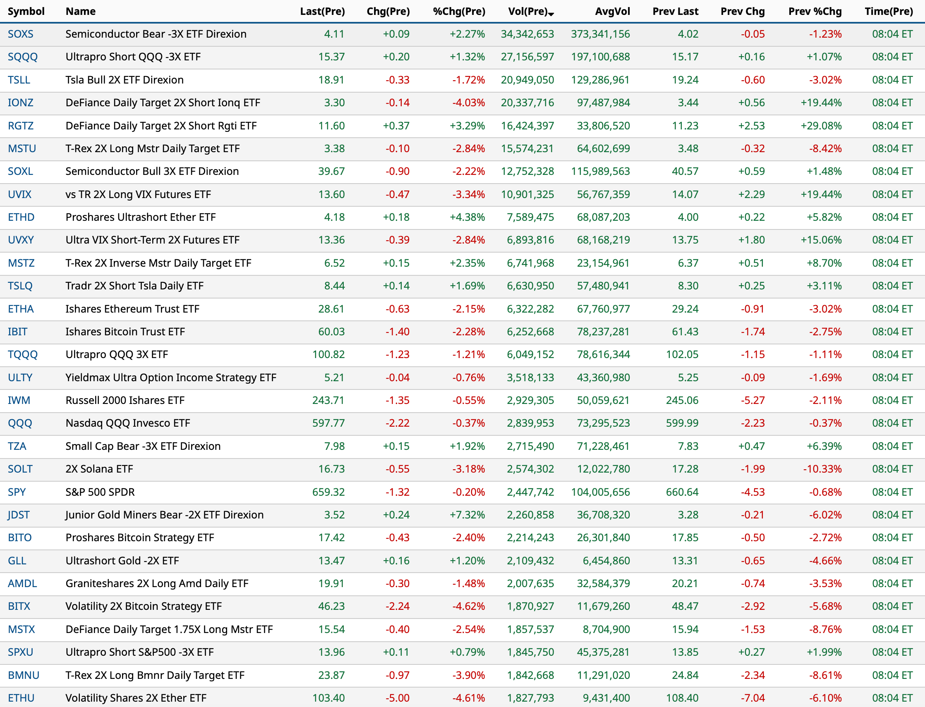Open the TQQQ ticker link

click(x=23, y=354)
